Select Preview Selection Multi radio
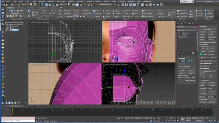Image resolution: width=219 pixels, height=123 pixels. 191,78
